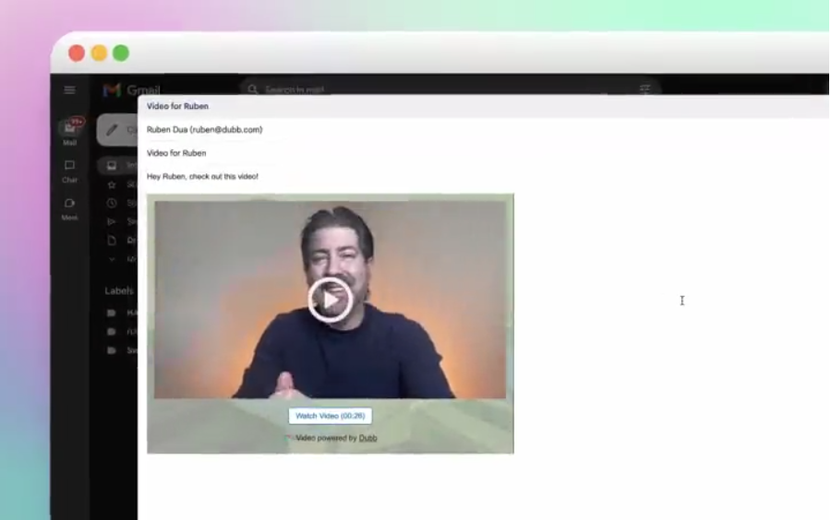Open the Dubb link below video
Image resolution: width=831 pixels, height=520 pixels.
click(x=367, y=438)
